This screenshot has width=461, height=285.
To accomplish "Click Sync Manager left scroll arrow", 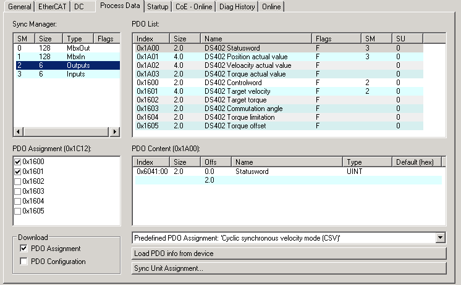I will pos(19,132).
